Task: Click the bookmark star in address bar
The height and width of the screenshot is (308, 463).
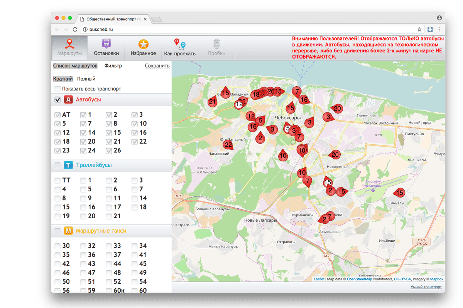Action: tap(419, 29)
